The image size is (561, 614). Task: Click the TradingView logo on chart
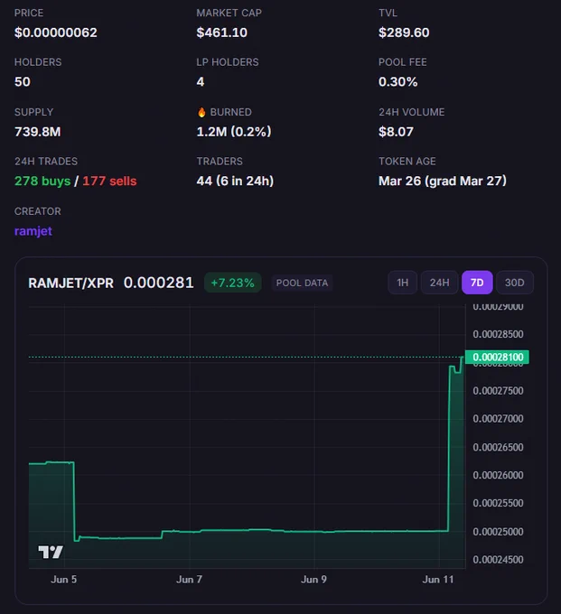click(x=51, y=552)
